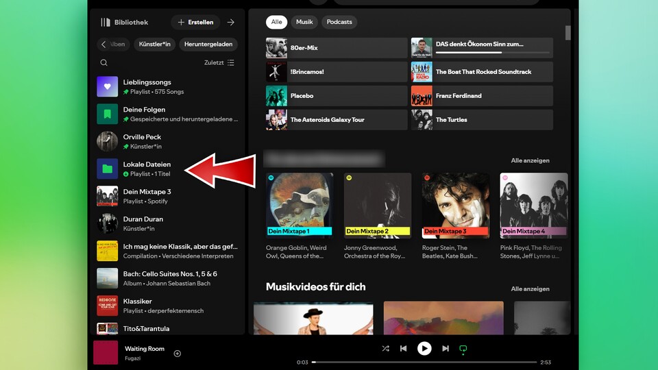658x370 pixels.
Task: Open the colorful landscape music video
Action: 443,318
